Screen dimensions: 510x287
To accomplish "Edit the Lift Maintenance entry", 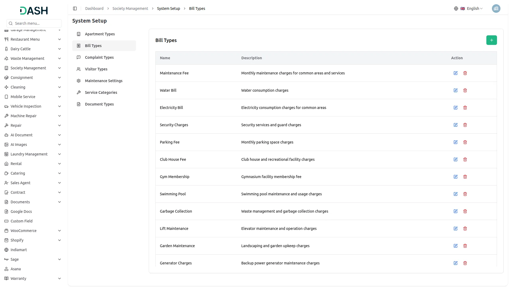I will point(455,229).
